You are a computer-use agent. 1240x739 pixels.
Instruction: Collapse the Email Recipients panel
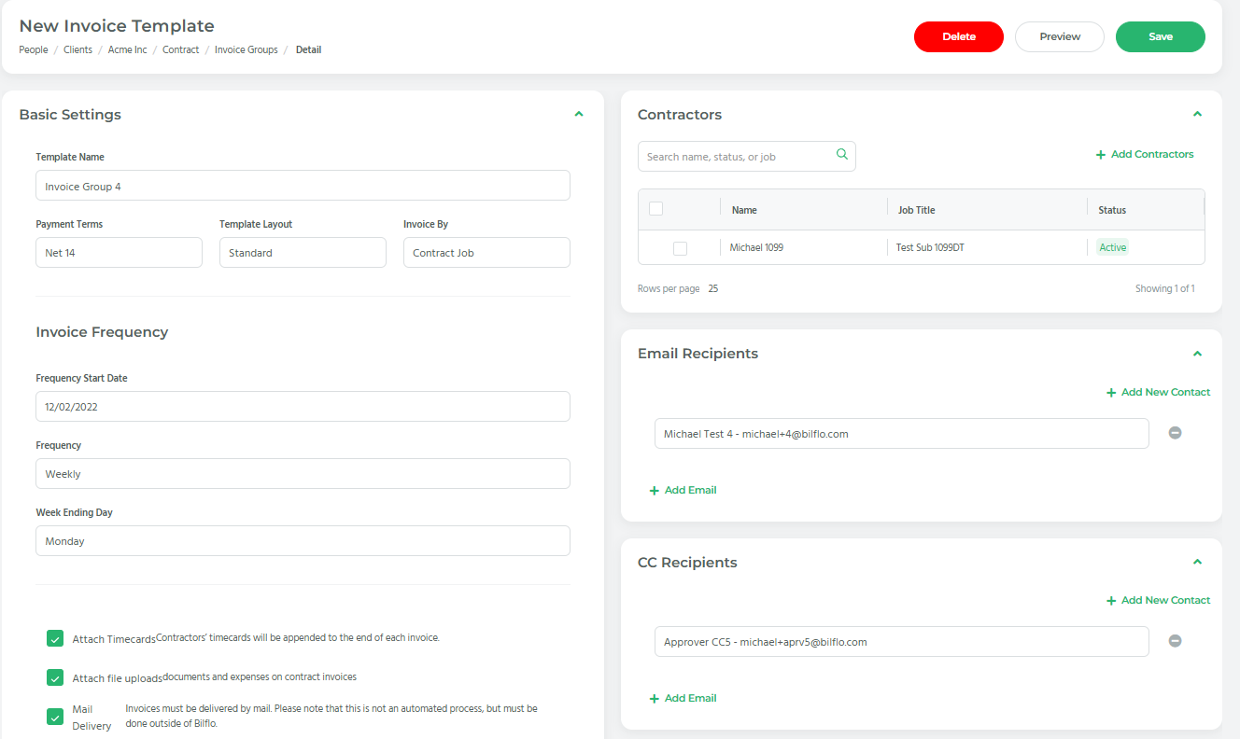coord(1198,354)
